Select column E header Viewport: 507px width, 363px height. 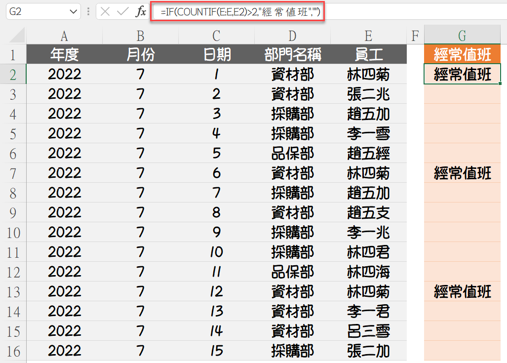point(368,36)
